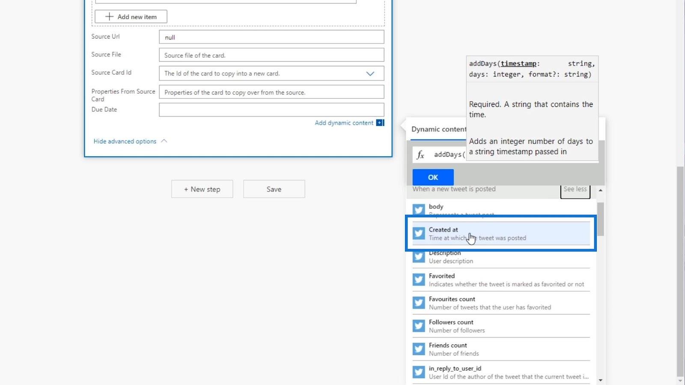Pick the Favorited dynamic content item
The image size is (685, 385).
tap(501, 280)
